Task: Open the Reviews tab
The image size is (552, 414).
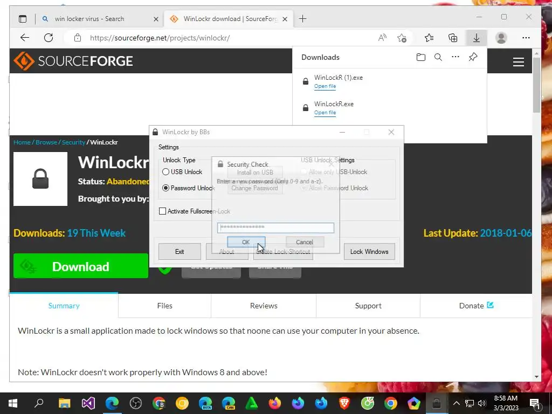Action: pos(264,306)
